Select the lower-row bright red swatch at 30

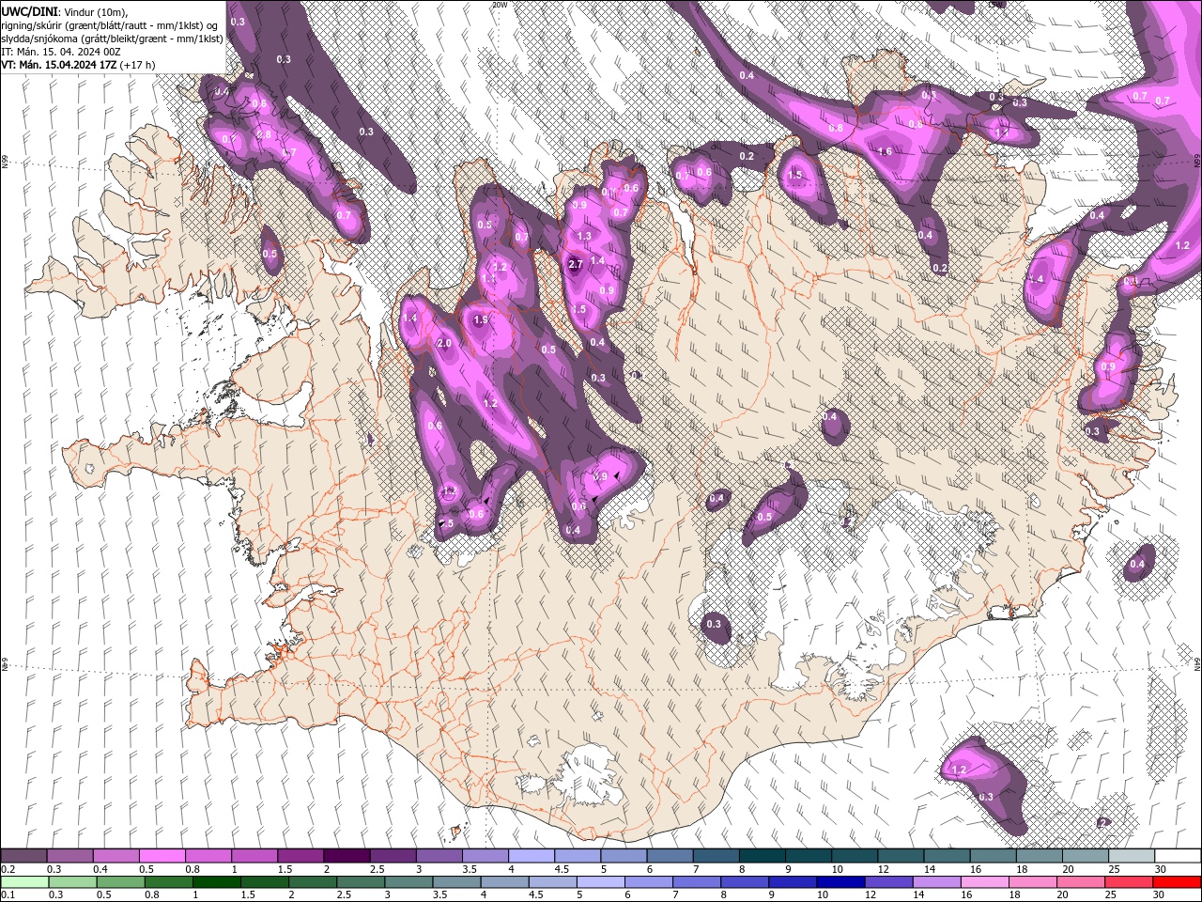[1178, 881]
